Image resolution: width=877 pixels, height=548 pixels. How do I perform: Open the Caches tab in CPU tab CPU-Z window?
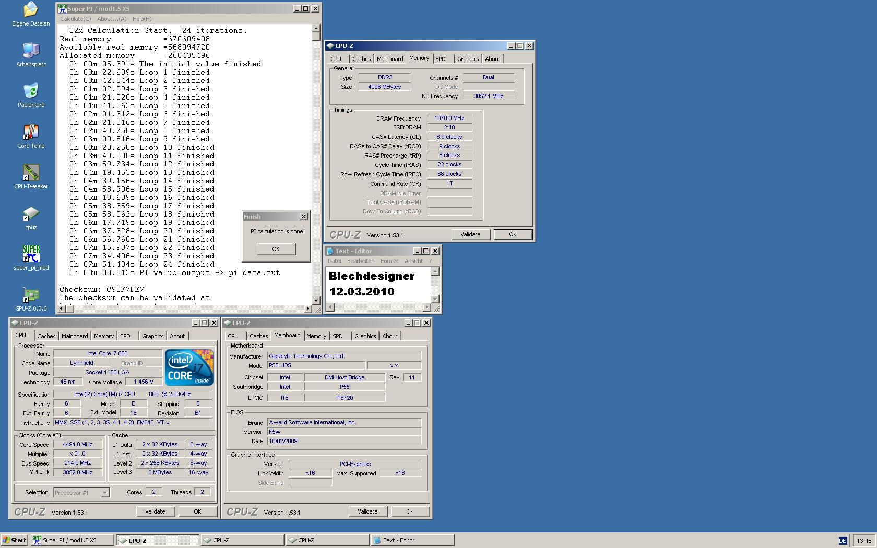pyautogui.click(x=46, y=336)
